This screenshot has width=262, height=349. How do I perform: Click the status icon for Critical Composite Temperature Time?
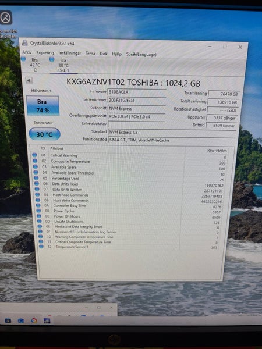(x=41, y=241)
